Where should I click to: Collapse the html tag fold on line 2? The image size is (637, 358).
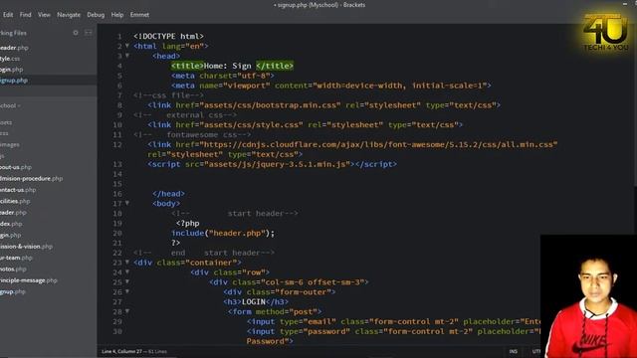[x=127, y=46]
